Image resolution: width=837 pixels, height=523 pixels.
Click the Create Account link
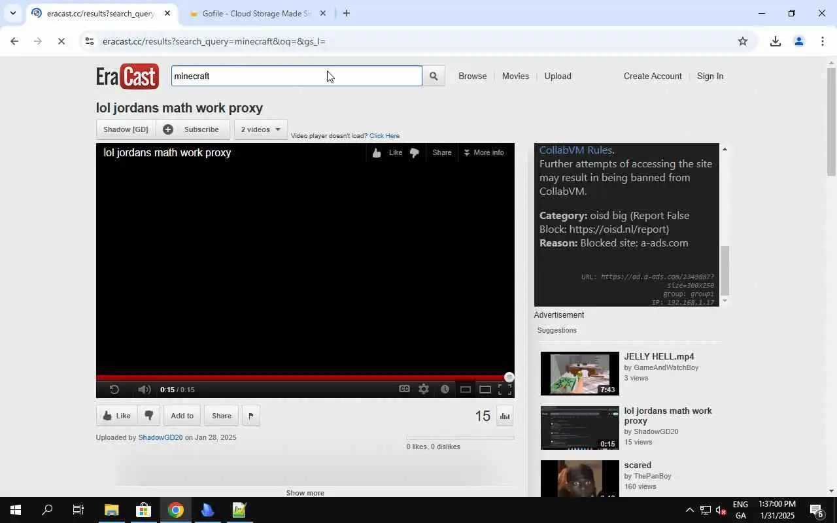(653, 76)
